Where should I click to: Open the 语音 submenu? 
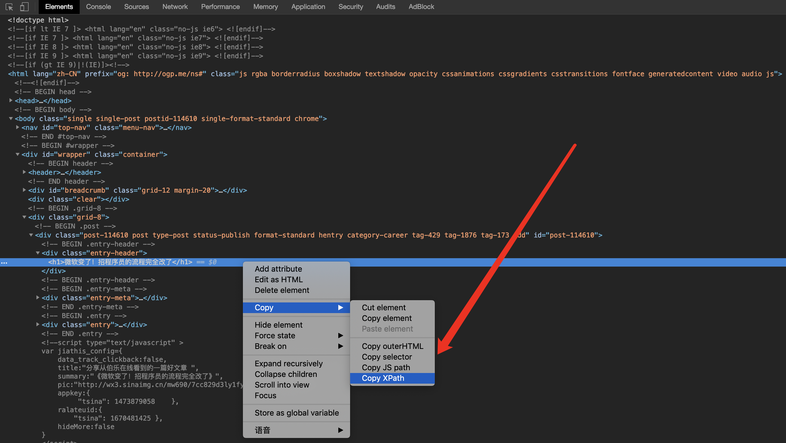coord(296,430)
